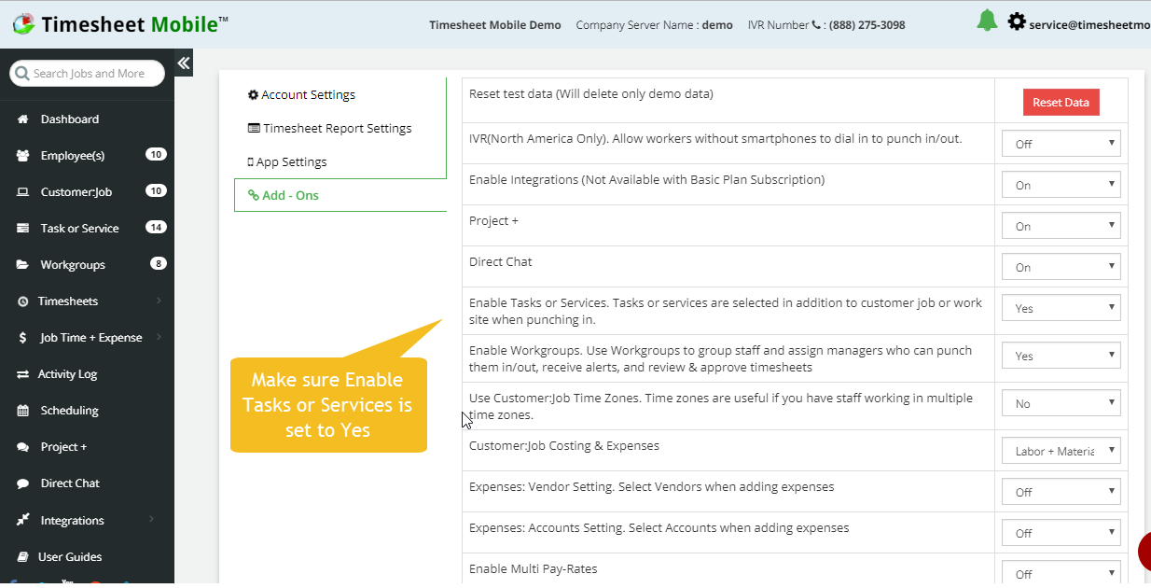
Task: Open the Enable Integrations dropdown
Action: tap(1061, 185)
